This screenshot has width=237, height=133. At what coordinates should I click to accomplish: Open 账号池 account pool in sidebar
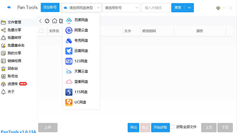click(x=13, y=76)
